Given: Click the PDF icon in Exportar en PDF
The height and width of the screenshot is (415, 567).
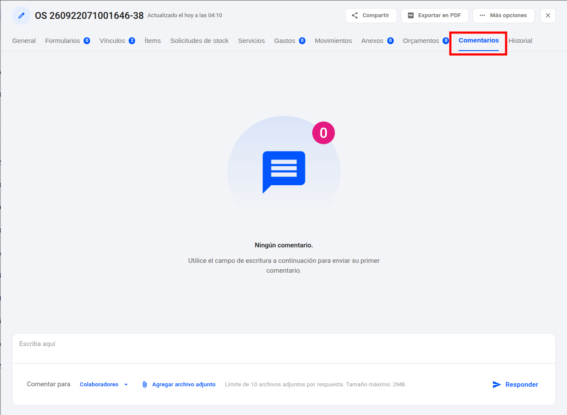Looking at the screenshot, I should [410, 15].
